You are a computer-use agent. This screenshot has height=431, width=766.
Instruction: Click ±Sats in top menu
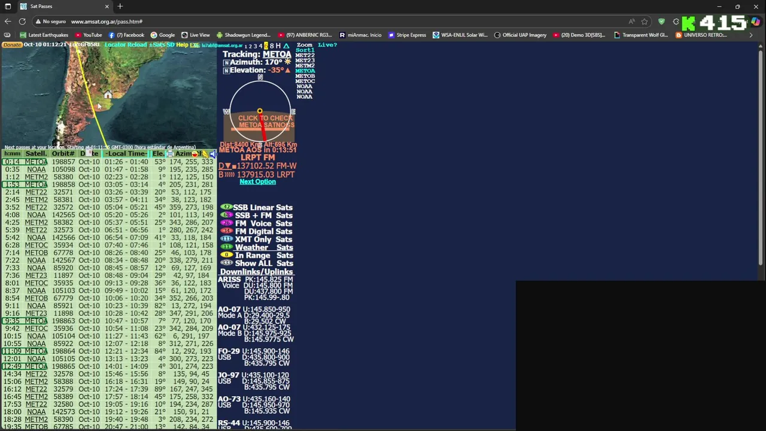[x=157, y=45]
